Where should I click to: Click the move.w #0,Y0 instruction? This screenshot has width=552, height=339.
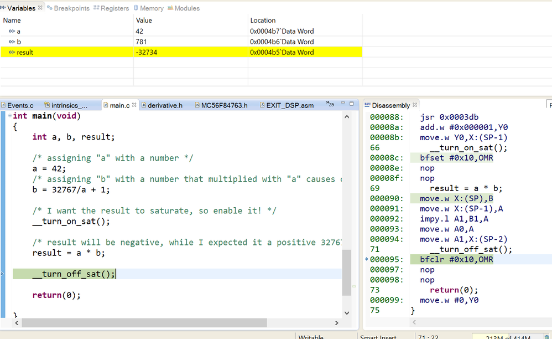pos(449,300)
